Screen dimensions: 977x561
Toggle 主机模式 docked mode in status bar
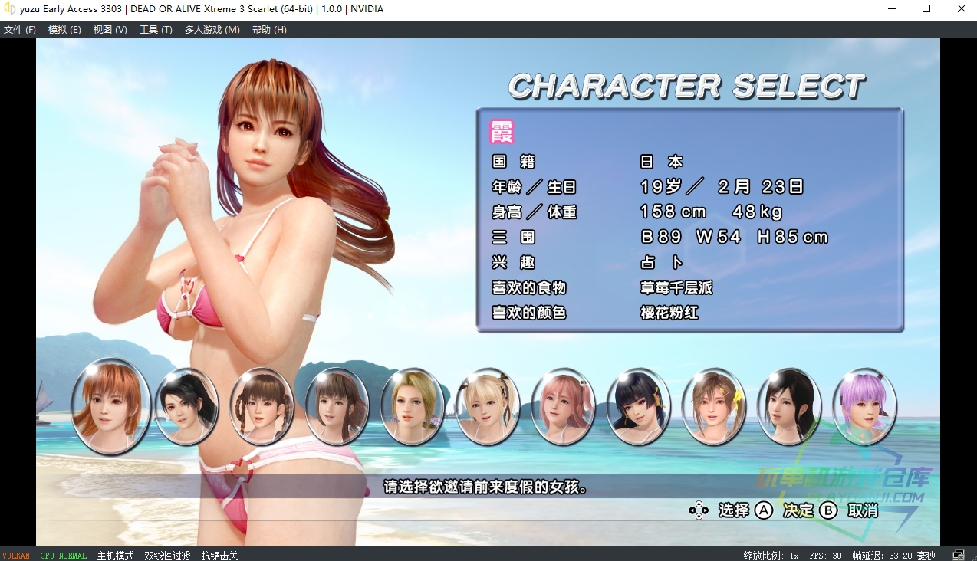click(x=115, y=556)
